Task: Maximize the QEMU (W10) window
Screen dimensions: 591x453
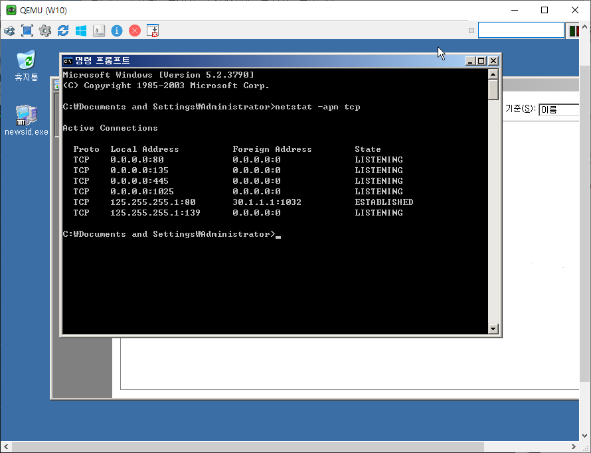Action: coord(545,10)
